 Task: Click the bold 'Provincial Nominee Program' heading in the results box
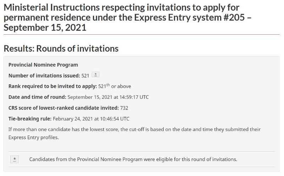tap(43, 65)
